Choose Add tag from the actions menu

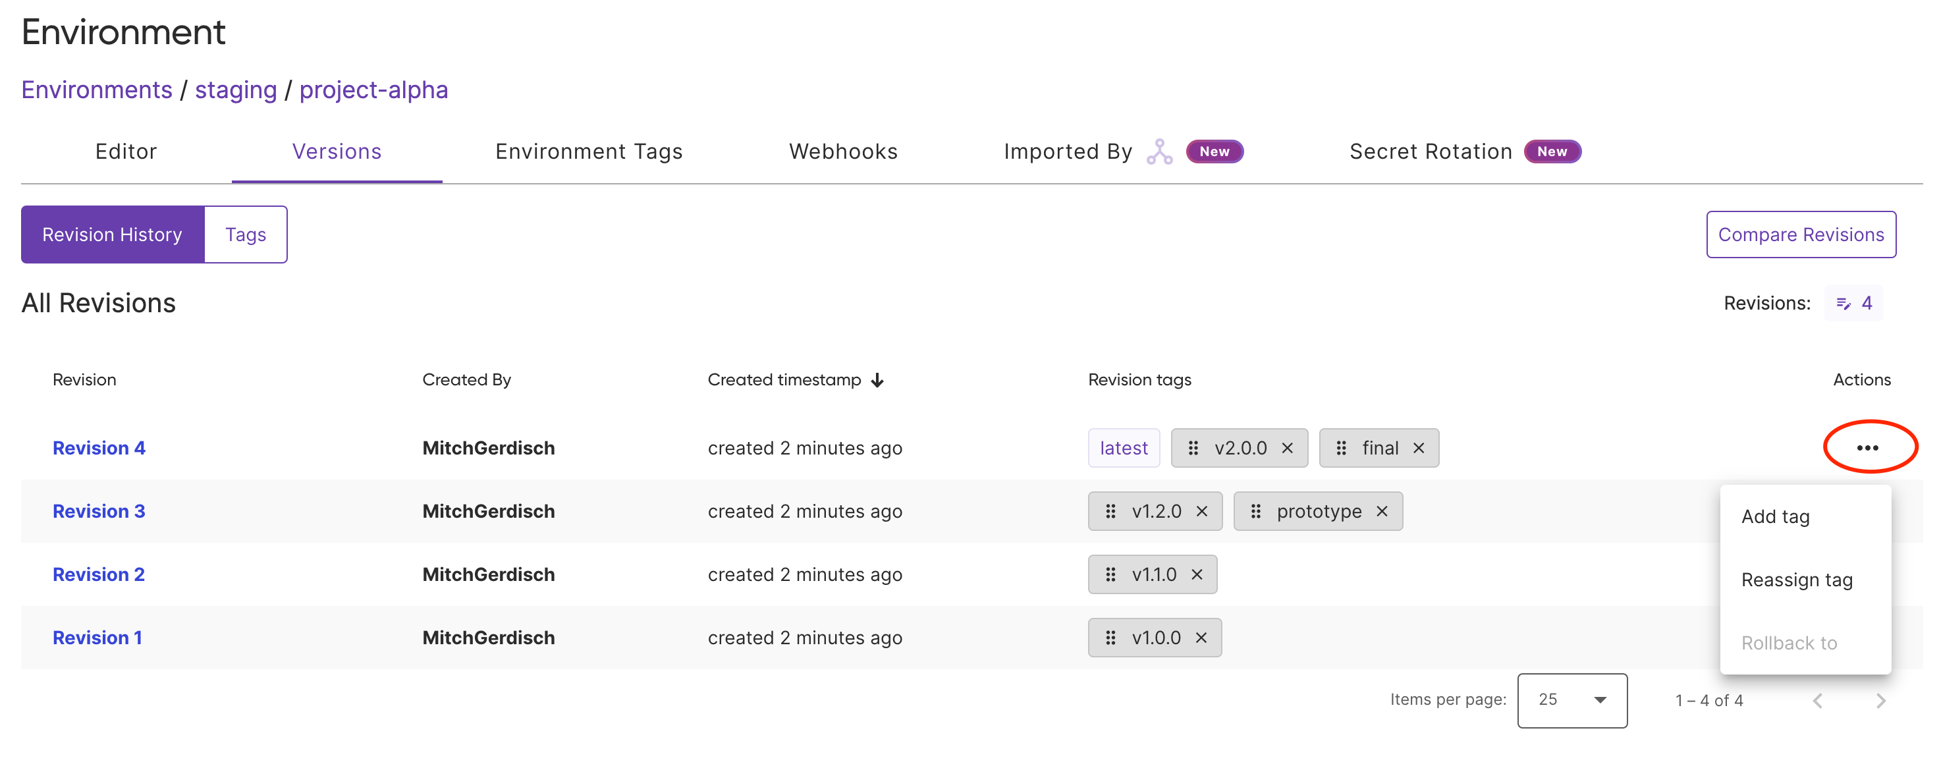[1775, 516]
